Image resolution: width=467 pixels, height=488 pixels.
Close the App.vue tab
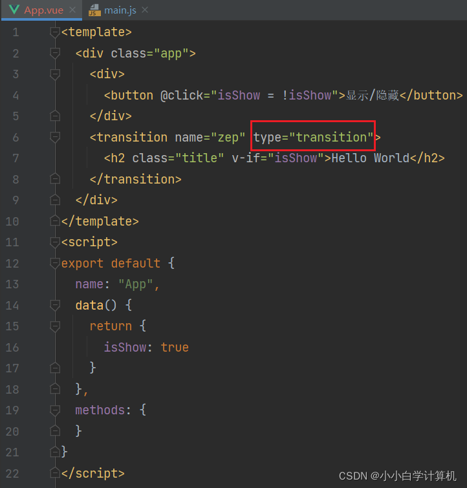pos(72,10)
